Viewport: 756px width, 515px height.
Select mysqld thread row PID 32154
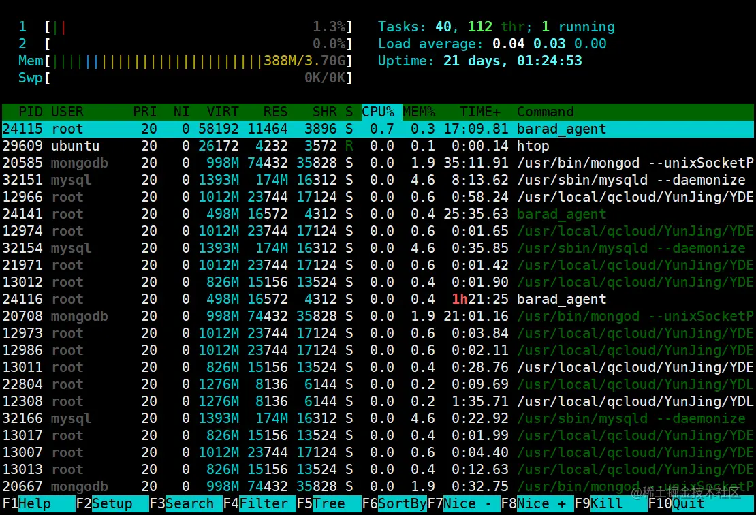(378, 248)
